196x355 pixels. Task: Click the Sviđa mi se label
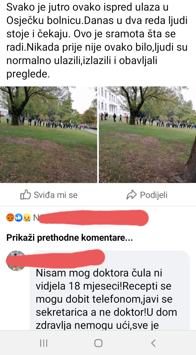coord(56,195)
